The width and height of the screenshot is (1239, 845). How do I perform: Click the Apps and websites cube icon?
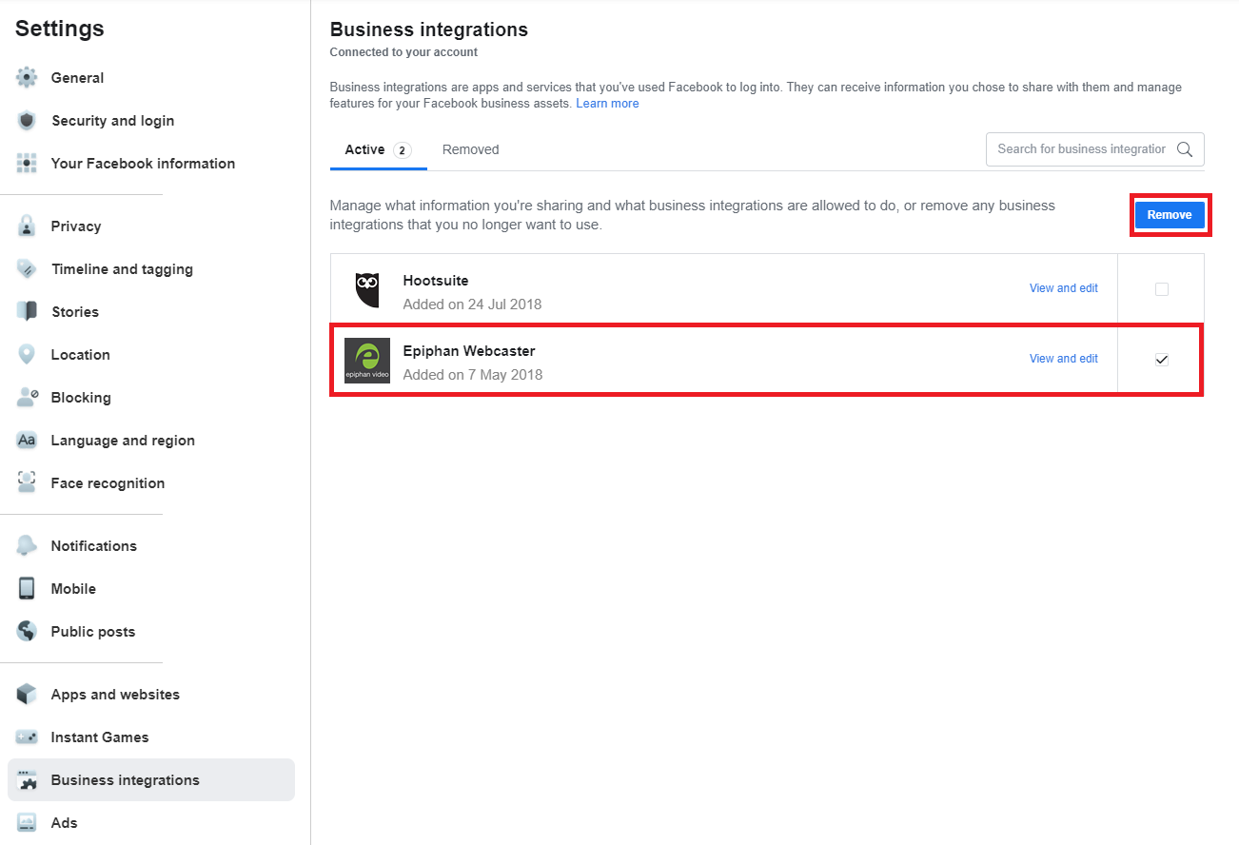click(27, 695)
